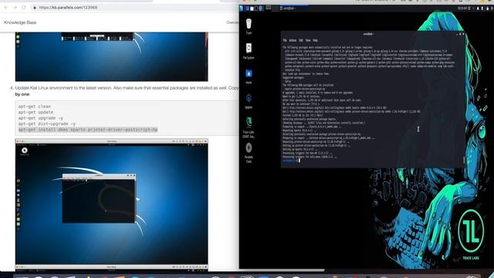
Task: Click highlighted 'apt-get install dkms' command line
Action: click(88, 130)
